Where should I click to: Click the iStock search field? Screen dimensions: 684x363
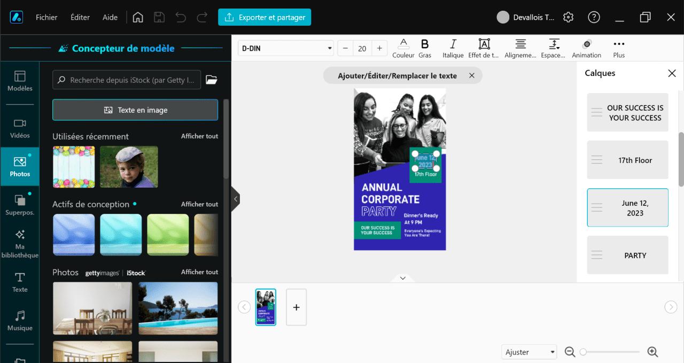pyautogui.click(x=127, y=80)
